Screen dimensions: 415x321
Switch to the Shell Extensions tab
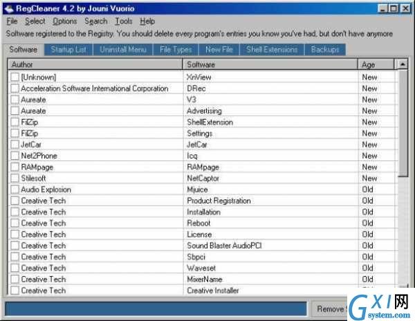click(x=272, y=50)
